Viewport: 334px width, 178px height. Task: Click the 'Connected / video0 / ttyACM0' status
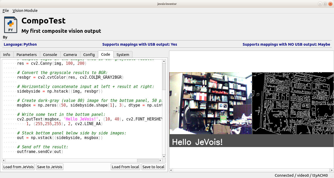pos(301,175)
